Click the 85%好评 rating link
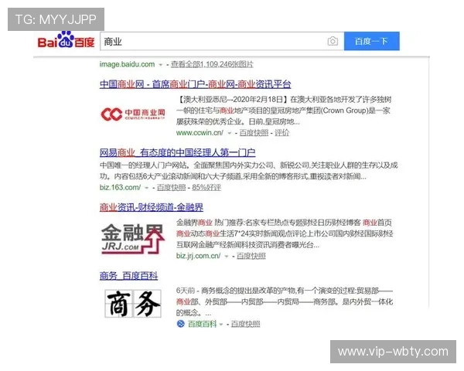This screenshot has height=371, width=464. pos(206,187)
